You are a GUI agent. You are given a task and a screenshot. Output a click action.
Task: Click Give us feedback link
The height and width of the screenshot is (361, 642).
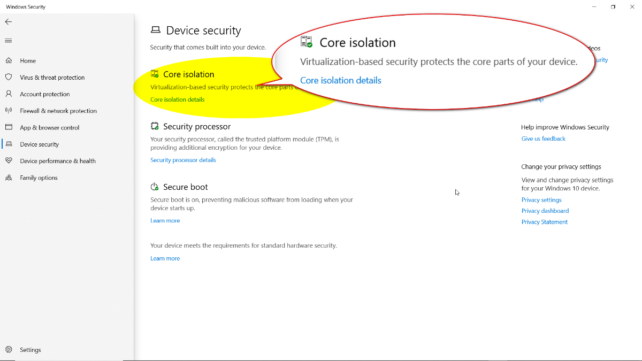click(x=544, y=139)
